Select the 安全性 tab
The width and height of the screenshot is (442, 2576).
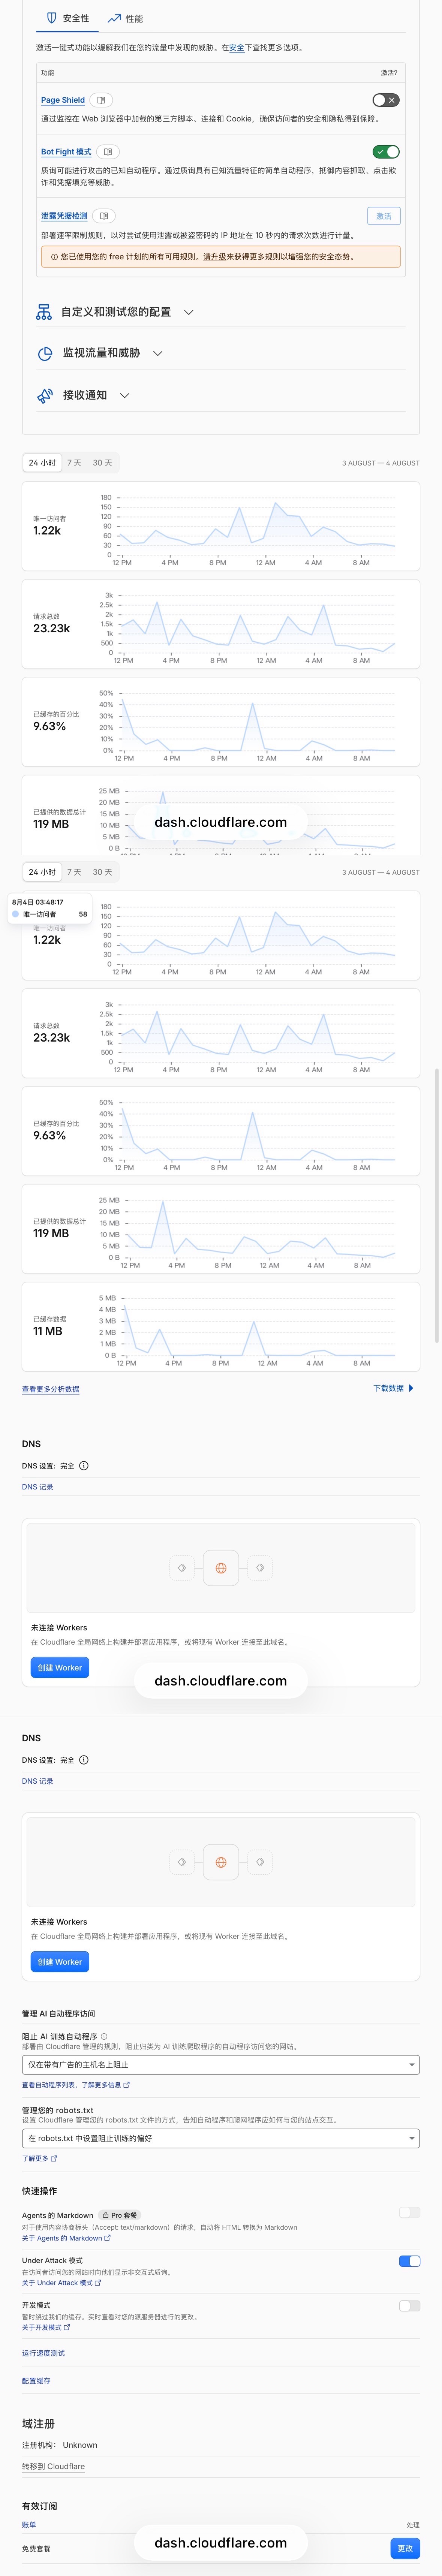point(68,18)
